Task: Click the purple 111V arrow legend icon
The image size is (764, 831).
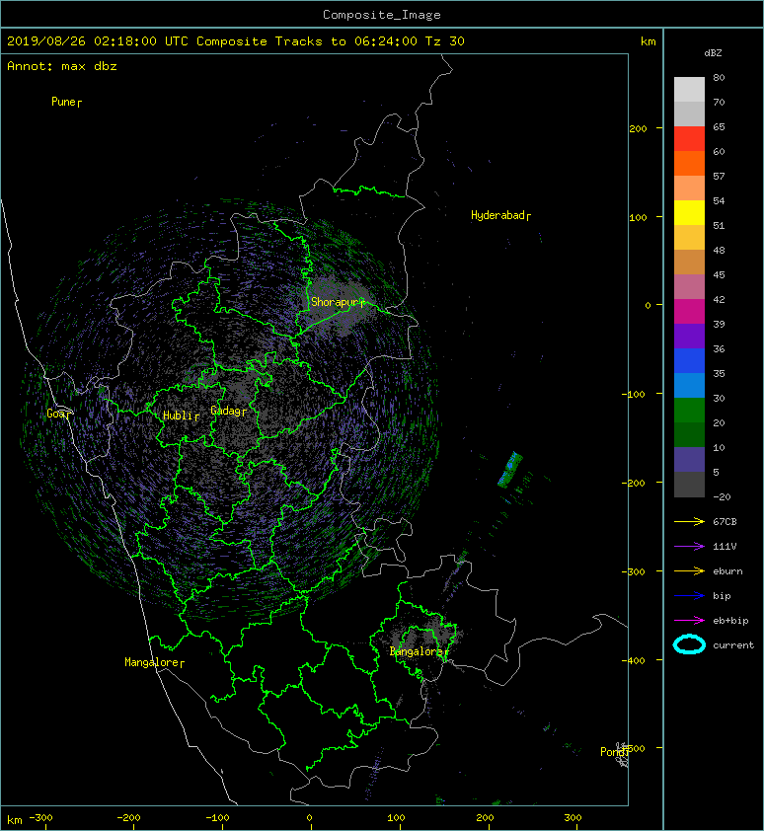Action: [689, 547]
